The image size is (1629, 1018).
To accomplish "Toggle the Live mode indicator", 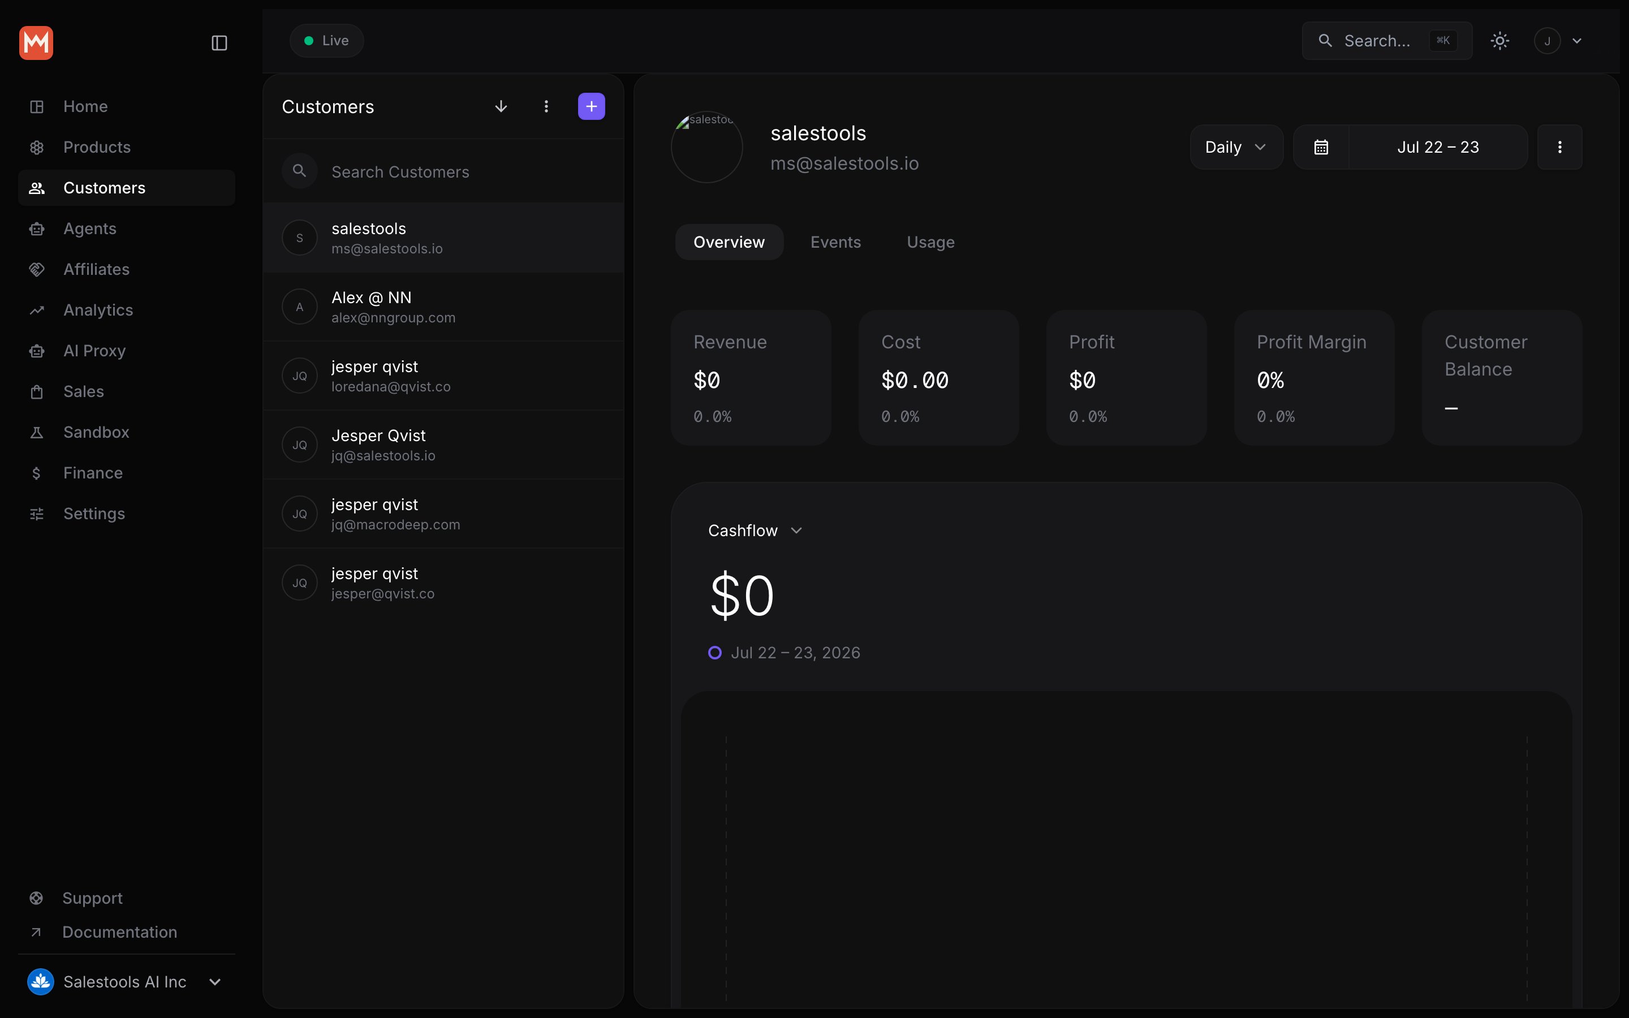I will pos(326,41).
